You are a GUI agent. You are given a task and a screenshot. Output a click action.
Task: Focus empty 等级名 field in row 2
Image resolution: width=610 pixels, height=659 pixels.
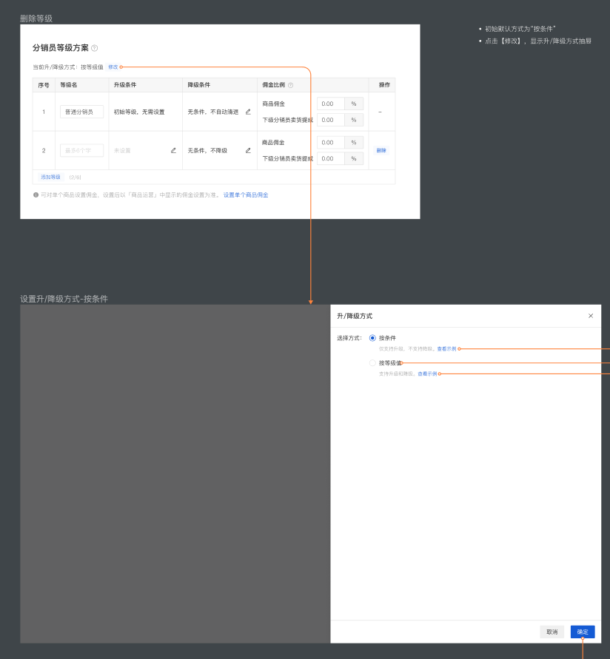tap(81, 150)
